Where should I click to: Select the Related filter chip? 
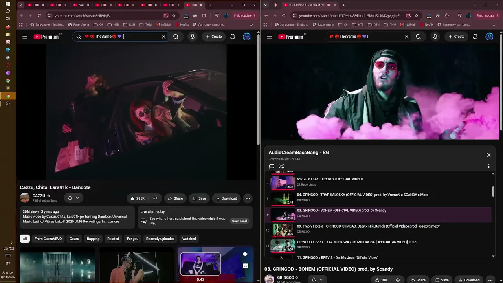pyautogui.click(x=113, y=239)
